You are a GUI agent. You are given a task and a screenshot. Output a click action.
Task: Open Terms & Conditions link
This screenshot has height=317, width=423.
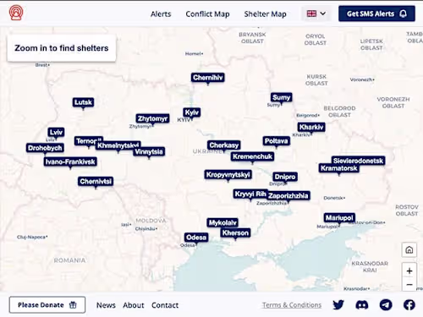(292, 305)
